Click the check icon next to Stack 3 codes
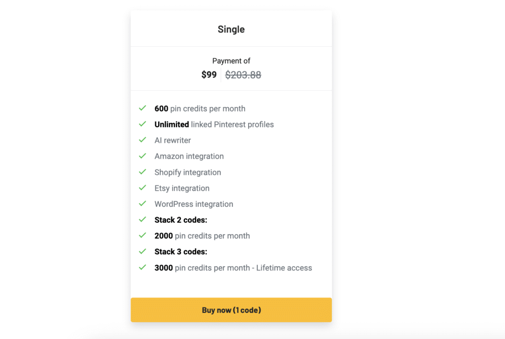This screenshot has width=505, height=339. click(x=143, y=251)
